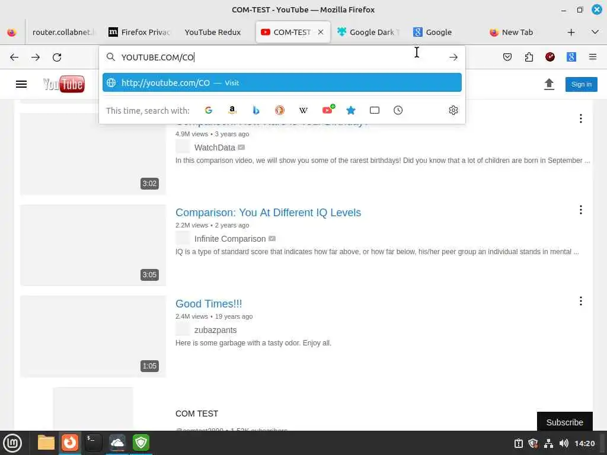Click into the address bar text field

282,57
